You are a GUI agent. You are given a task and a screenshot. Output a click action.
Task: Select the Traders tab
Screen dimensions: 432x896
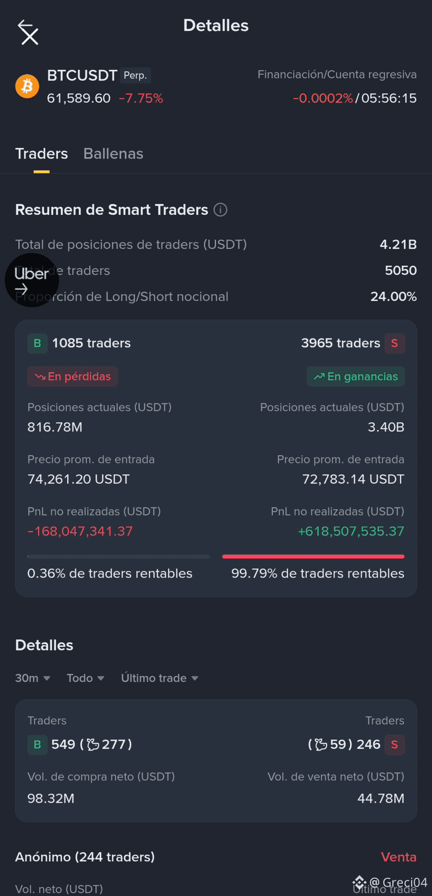coord(42,154)
